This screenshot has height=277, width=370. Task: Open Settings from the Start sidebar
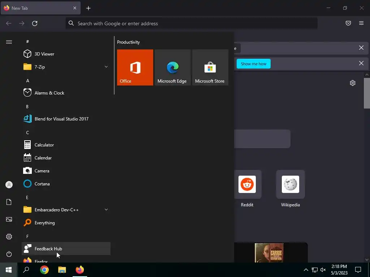9,237
